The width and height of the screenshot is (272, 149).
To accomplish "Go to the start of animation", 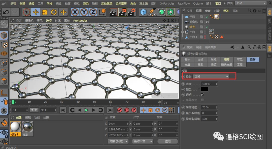I will tap(63, 110).
